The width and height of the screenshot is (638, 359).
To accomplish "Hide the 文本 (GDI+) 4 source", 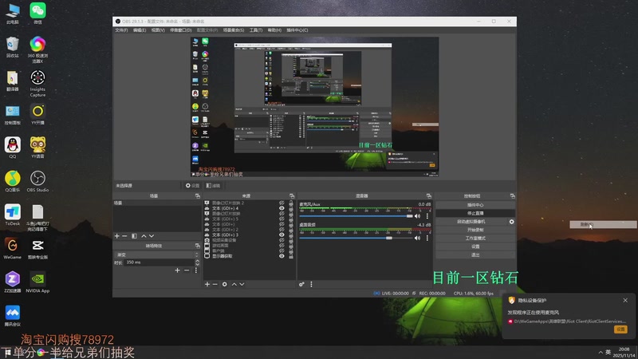I will point(282,208).
